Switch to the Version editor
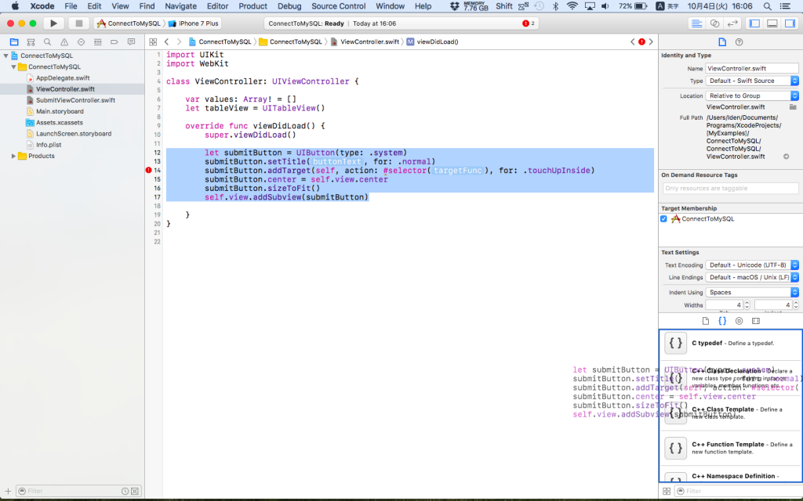The image size is (803, 501). [731, 23]
